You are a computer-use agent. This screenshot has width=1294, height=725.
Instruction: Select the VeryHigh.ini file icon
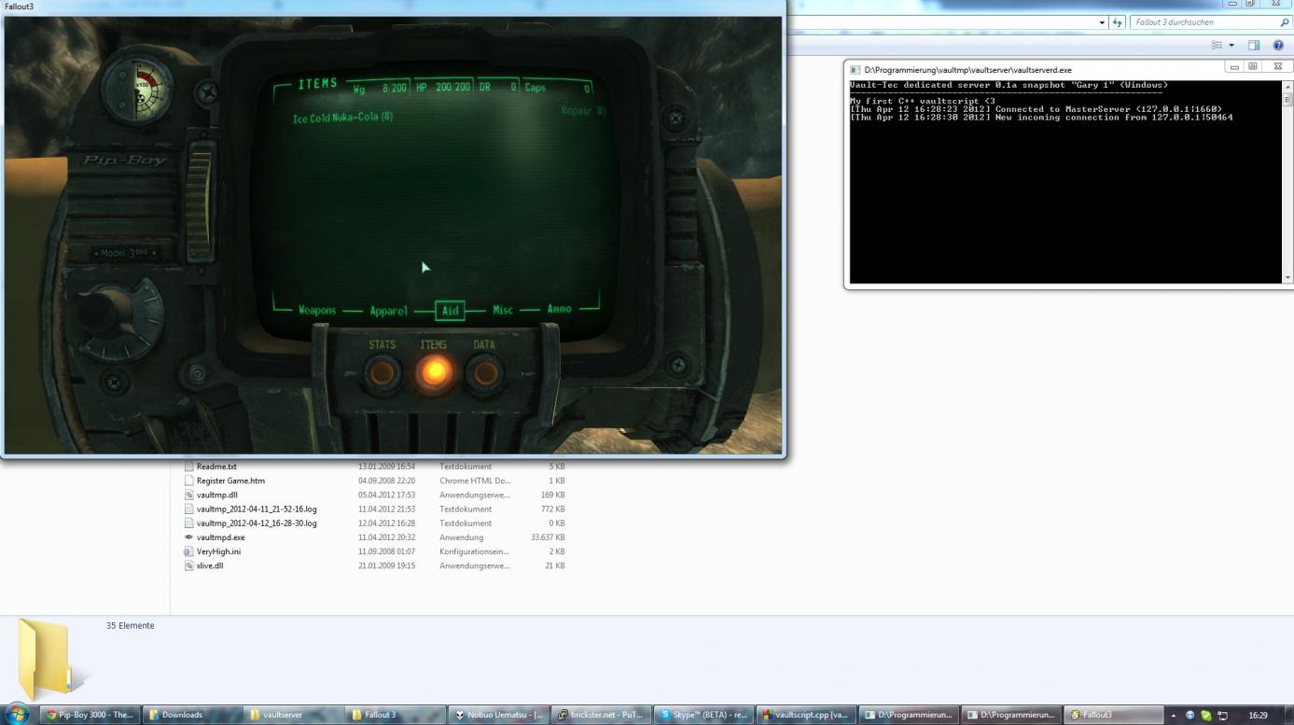[x=189, y=551]
